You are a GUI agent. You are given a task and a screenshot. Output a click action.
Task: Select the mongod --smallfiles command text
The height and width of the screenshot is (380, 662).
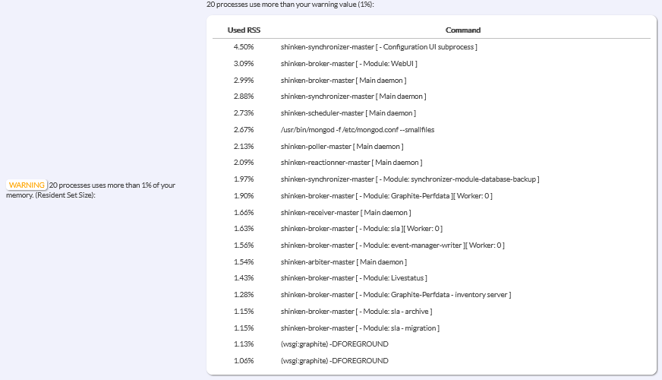tap(357, 129)
